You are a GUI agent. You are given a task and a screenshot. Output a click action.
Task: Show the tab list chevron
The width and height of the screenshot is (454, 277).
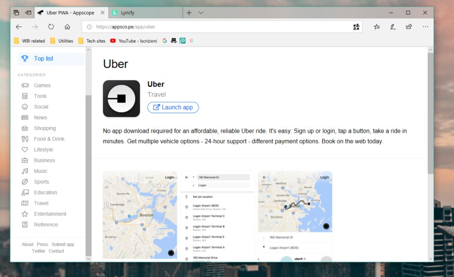tap(201, 13)
